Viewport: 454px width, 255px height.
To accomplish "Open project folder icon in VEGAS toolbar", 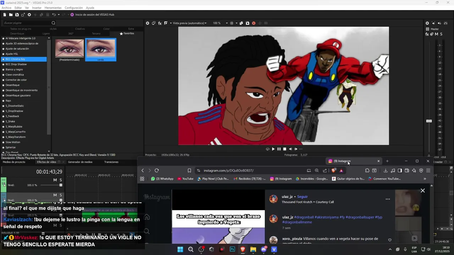I will coord(11,15).
